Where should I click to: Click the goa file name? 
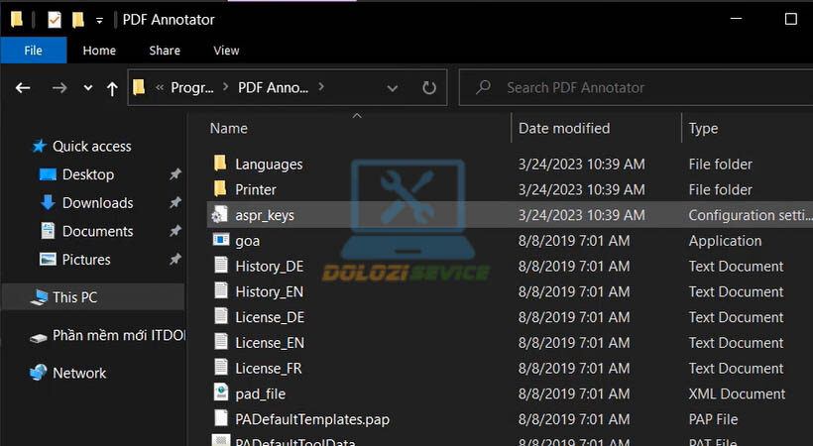pyautogui.click(x=247, y=241)
